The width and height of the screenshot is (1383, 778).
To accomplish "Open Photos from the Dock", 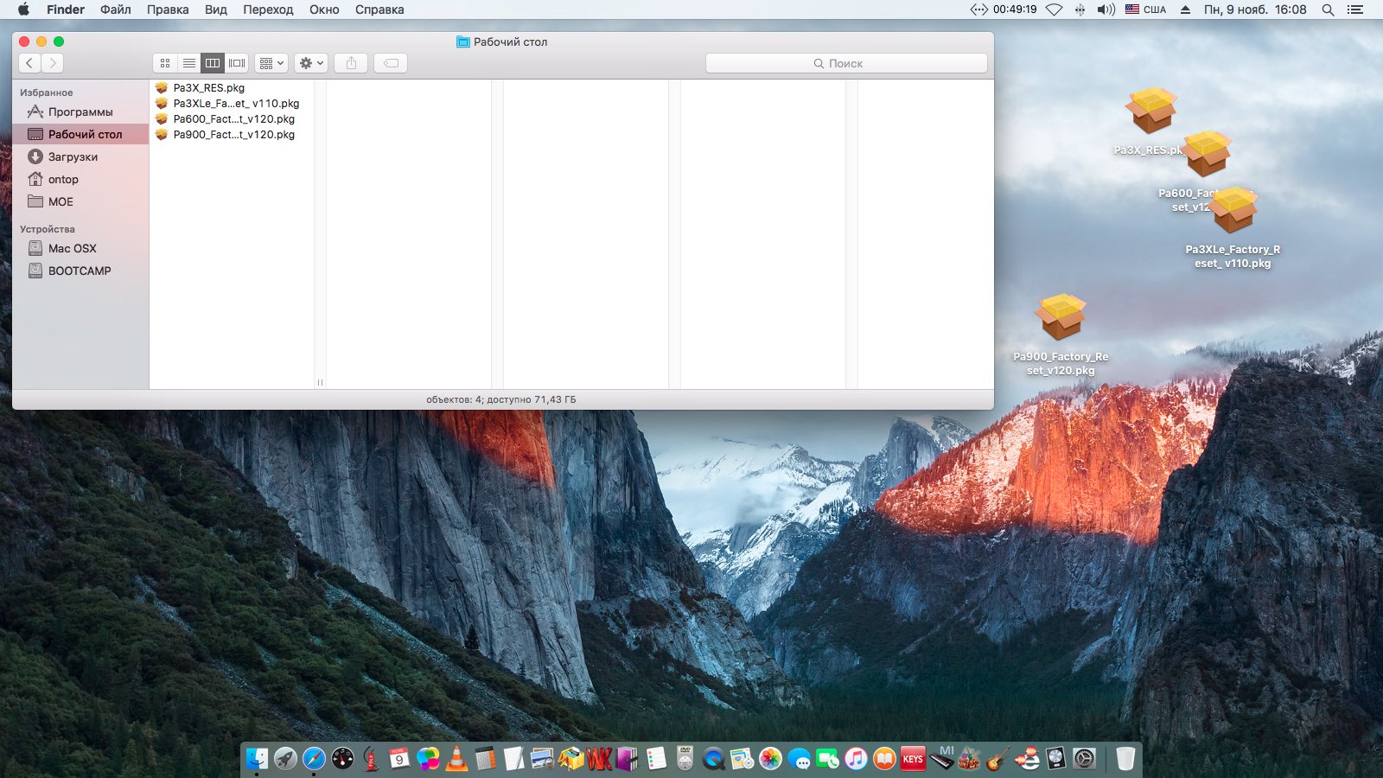I will (x=770, y=758).
